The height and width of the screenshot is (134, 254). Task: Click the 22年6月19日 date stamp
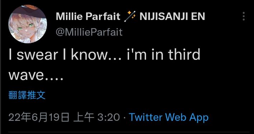[x=39, y=117]
